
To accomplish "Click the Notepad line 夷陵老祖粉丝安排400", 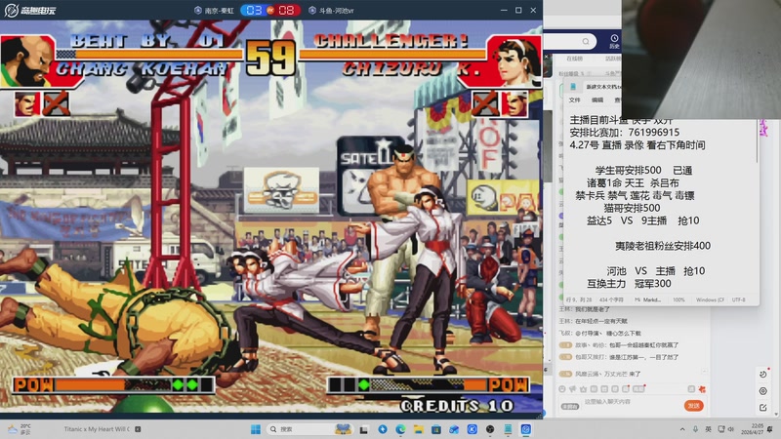I will point(663,246).
